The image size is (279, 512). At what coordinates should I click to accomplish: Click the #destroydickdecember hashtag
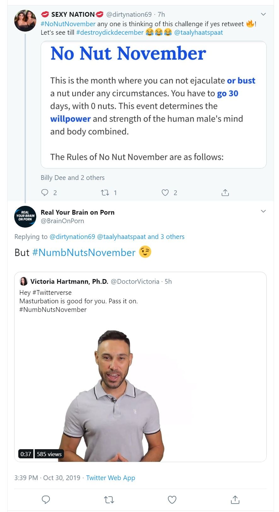[x=110, y=33]
